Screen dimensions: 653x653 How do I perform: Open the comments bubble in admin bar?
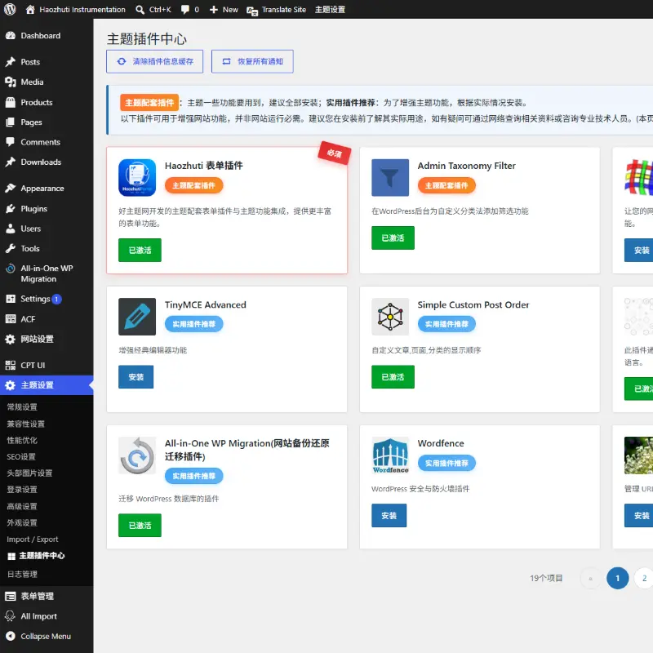(x=190, y=9)
